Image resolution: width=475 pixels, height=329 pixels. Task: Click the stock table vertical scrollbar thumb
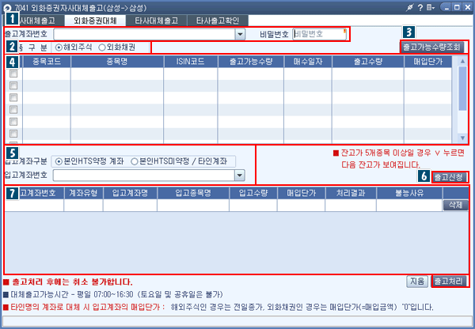click(x=462, y=89)
